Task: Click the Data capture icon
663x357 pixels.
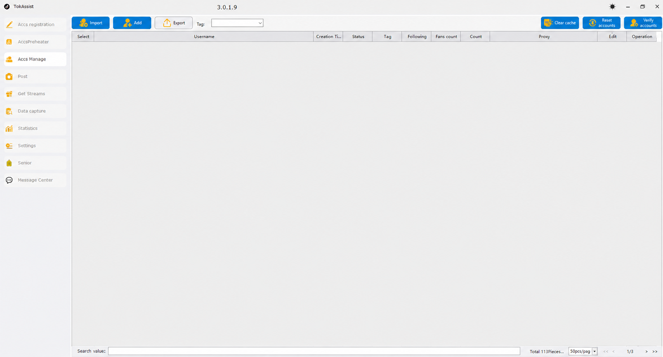Action: coord(9,111)
